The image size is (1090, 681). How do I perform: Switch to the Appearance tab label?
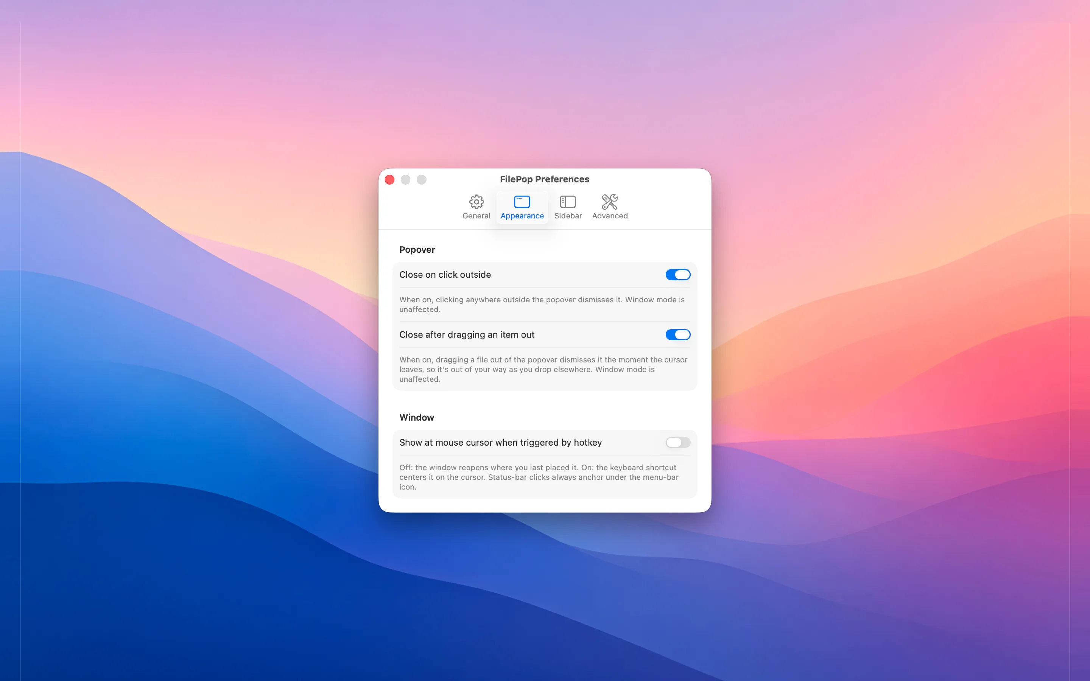pos(522,216)
